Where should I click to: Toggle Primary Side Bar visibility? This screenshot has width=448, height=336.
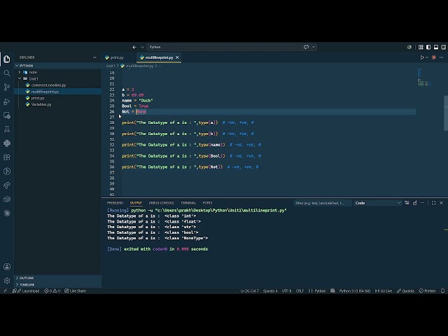(x=428, y=47)
